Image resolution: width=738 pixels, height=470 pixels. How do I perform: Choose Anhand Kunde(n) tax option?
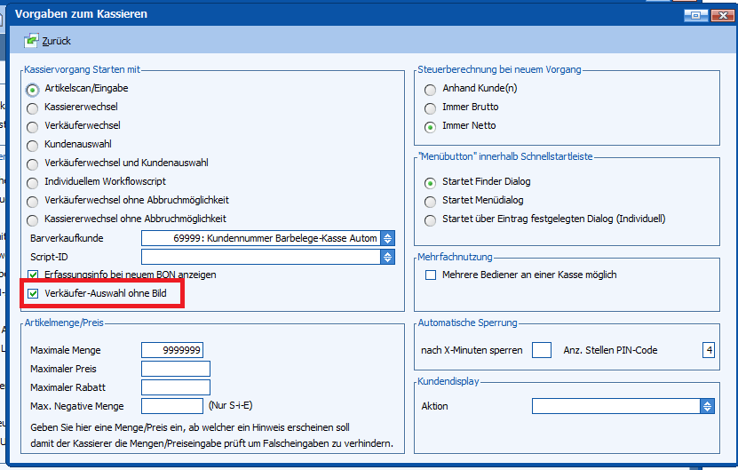pos(431,89)
